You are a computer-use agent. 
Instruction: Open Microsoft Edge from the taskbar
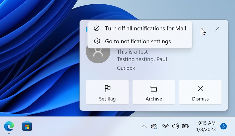coord(9,126)
